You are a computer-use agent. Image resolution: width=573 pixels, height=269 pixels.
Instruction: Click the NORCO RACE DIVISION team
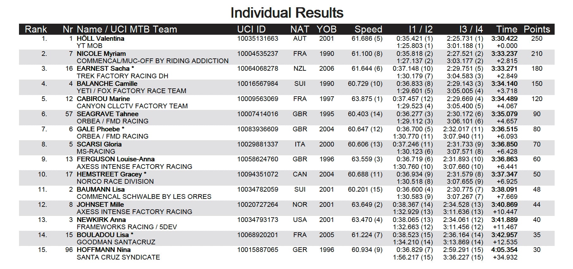115,182
